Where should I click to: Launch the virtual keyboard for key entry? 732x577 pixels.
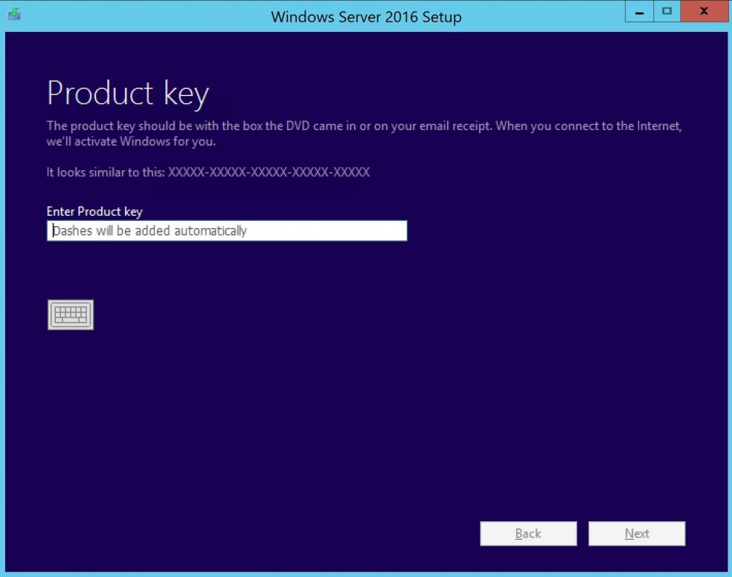click(x=70, y=314)
